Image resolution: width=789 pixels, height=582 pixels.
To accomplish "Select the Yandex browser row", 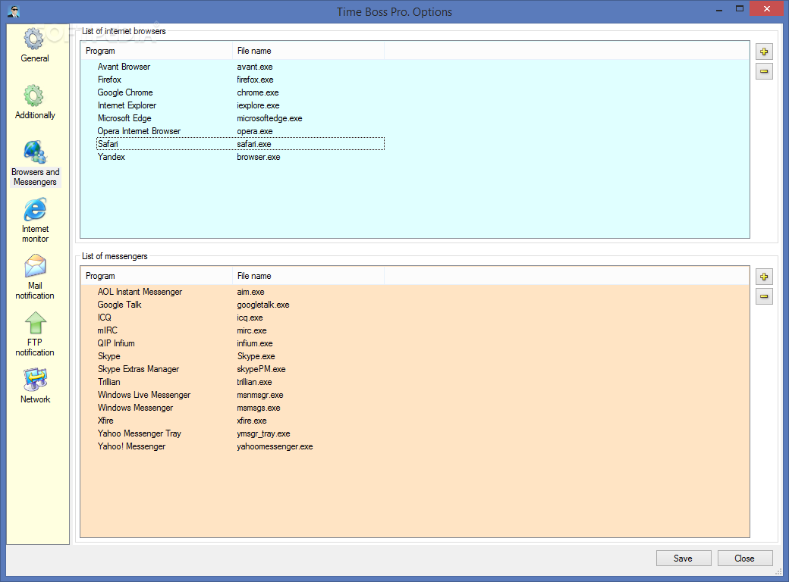I will coord(240,157).
